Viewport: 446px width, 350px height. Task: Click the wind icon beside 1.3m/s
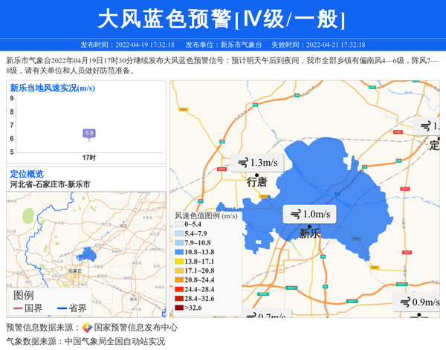[242, 163]
